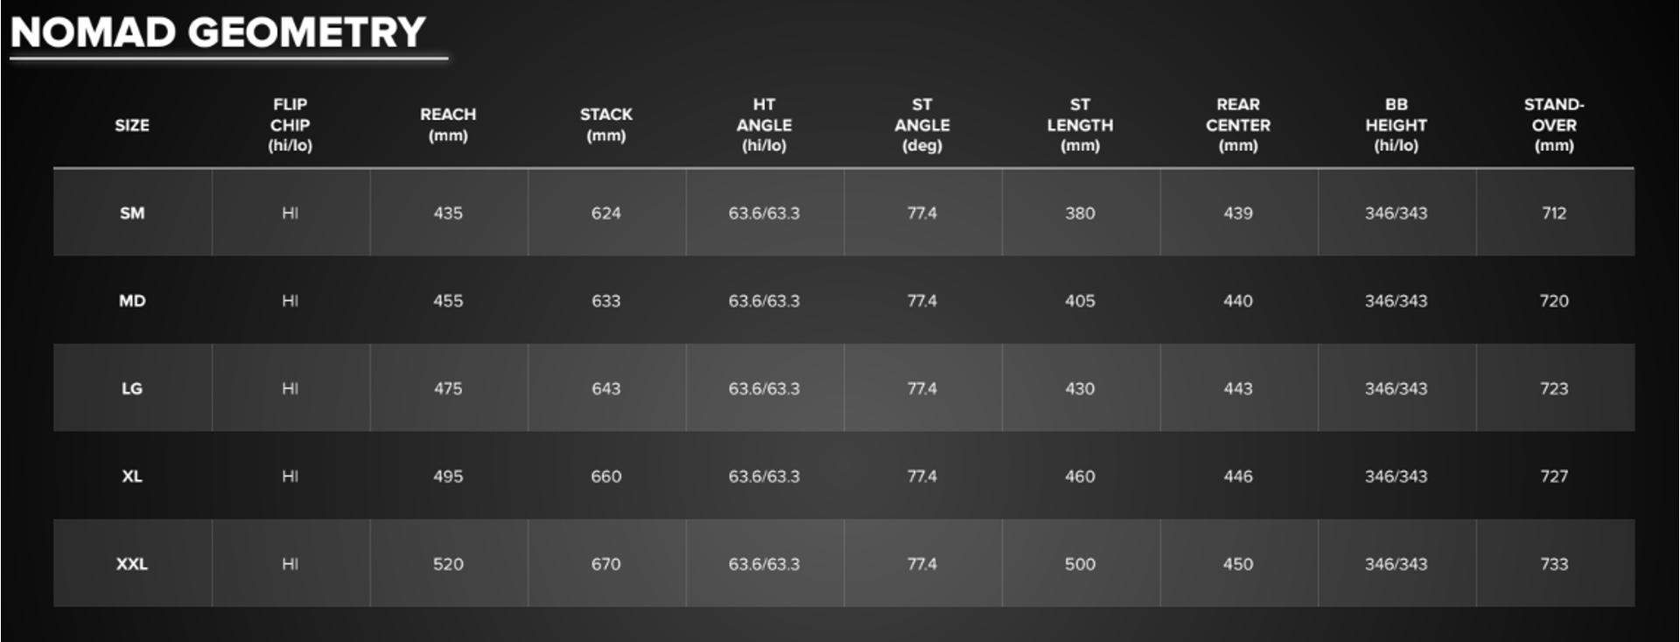Select the XL size row label
Image resolution: width=1680 pixels, height=642 pixels.
pyautogui.click(x=132, y=477)
